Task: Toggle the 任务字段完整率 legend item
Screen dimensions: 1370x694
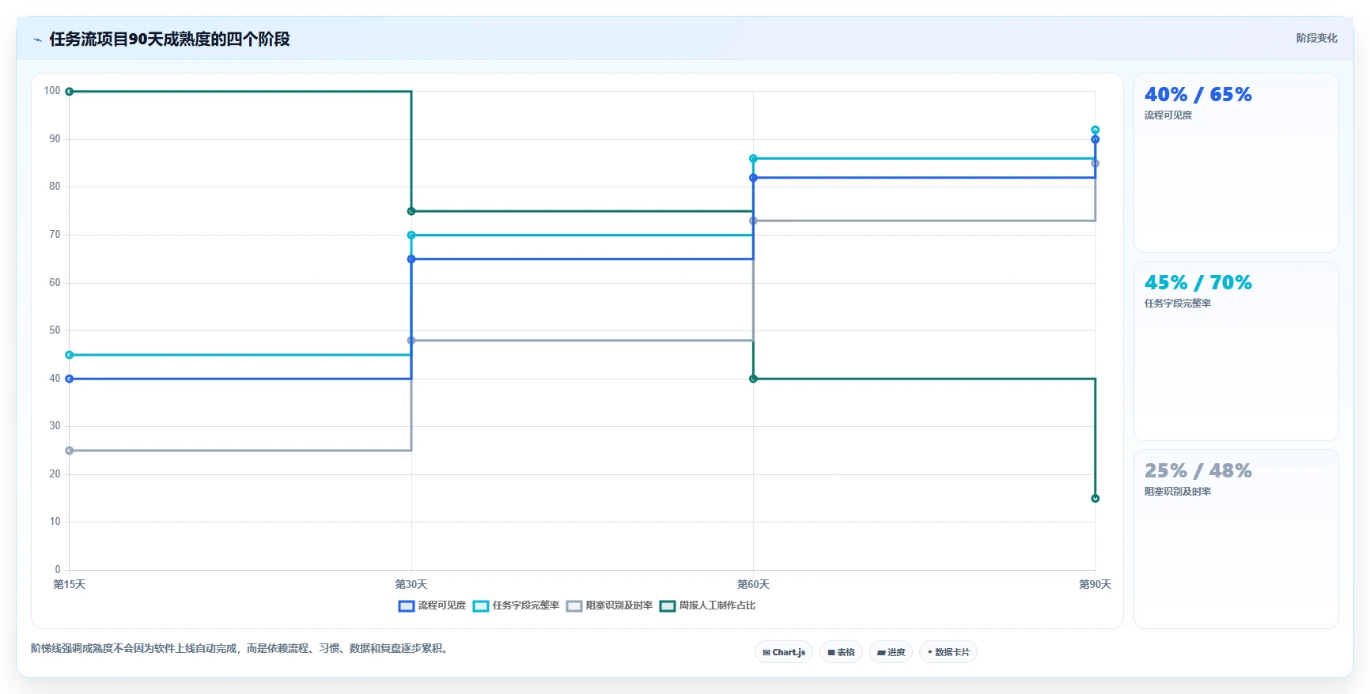Action: click(x=516, y=605)
